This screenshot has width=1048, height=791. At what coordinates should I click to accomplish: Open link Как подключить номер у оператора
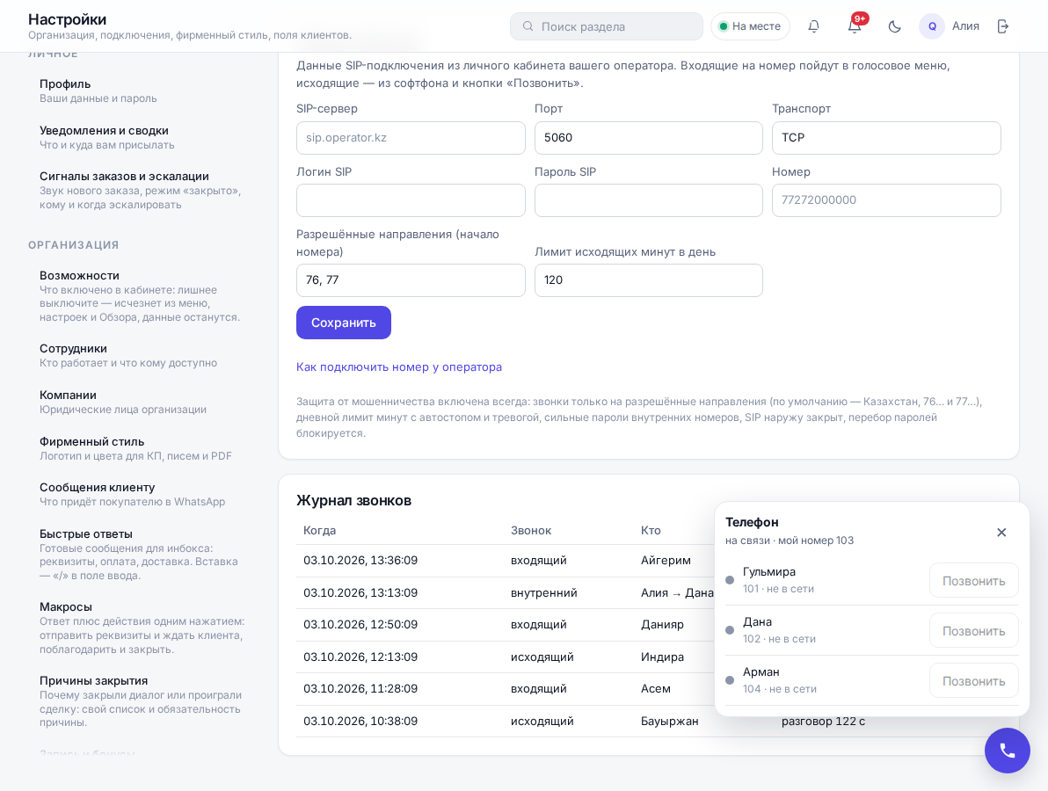click(399, 366)
